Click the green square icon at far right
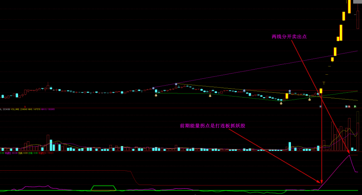362x195 pixels. tap(355, 106)
